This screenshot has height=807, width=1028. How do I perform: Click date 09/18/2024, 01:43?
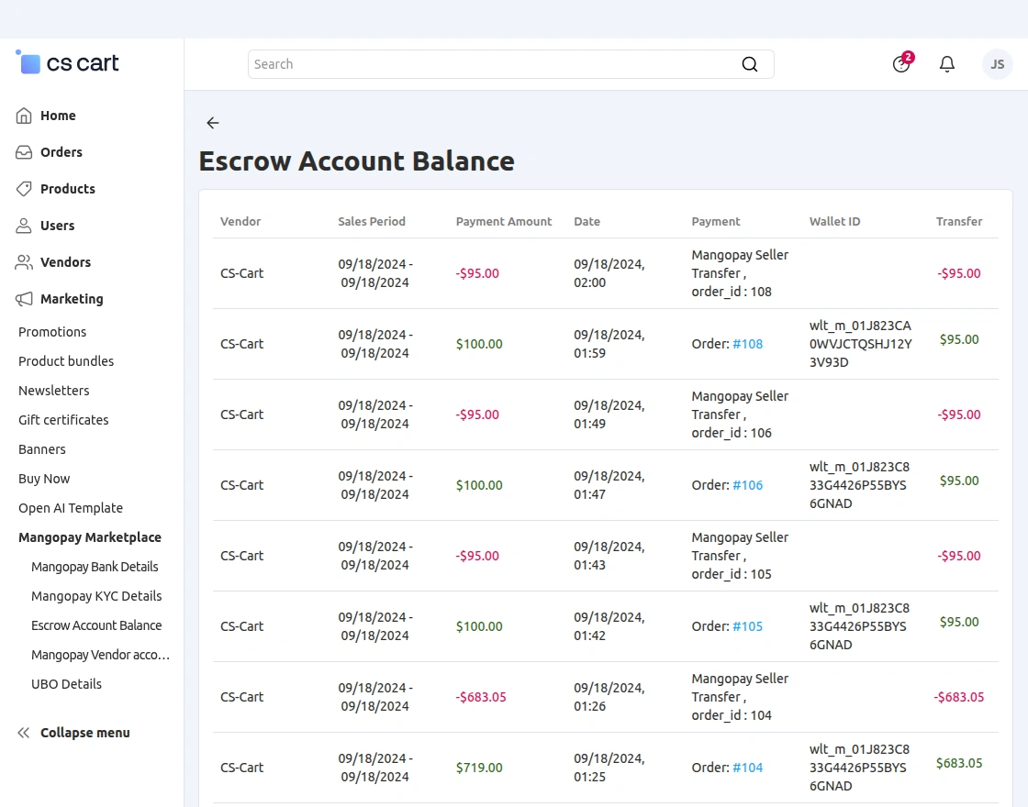tap(609, 556)
